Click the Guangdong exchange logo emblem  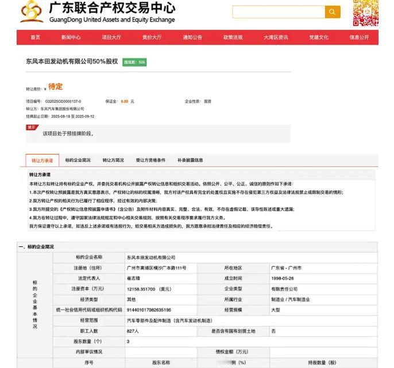[32, 11]
